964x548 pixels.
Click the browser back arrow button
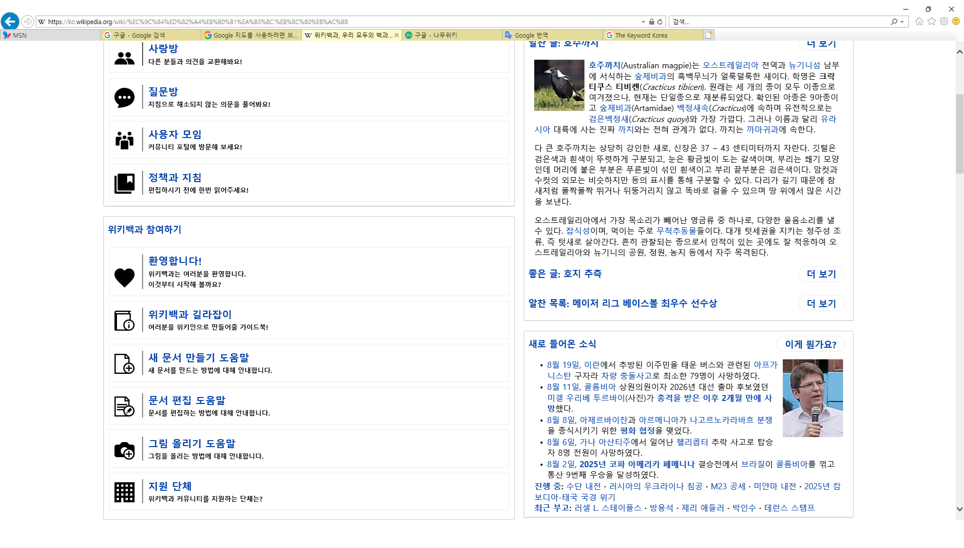tap(10, 21)
